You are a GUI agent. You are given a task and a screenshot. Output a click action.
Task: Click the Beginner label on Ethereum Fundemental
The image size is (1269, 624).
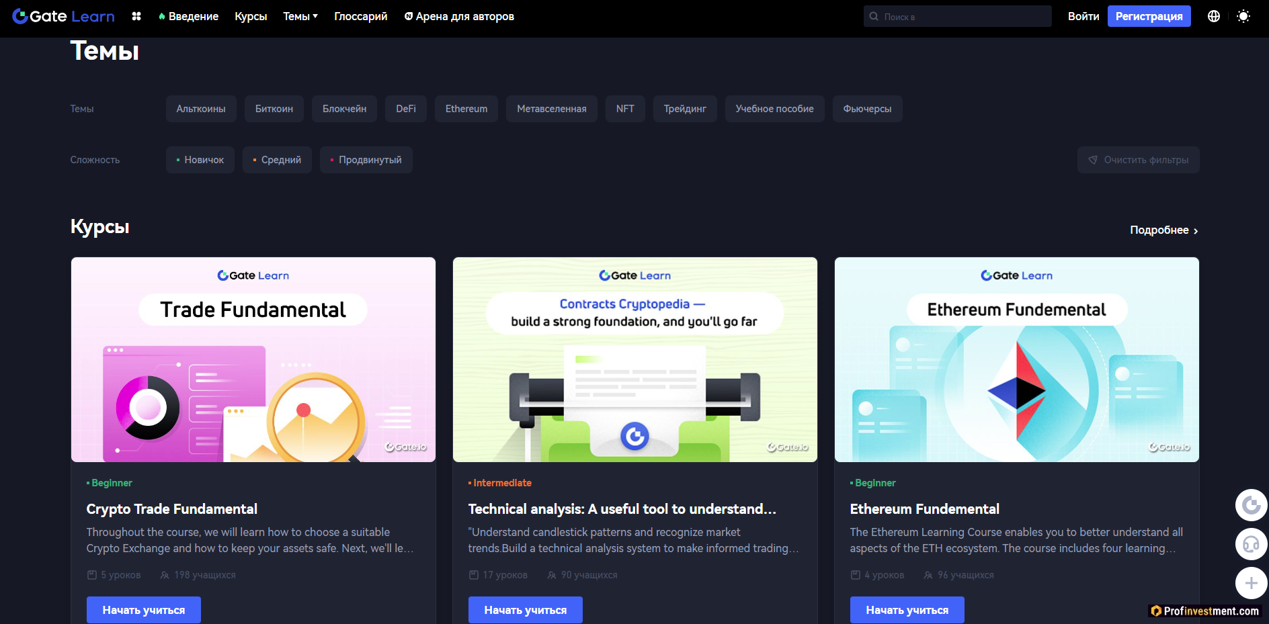point(873,483)
